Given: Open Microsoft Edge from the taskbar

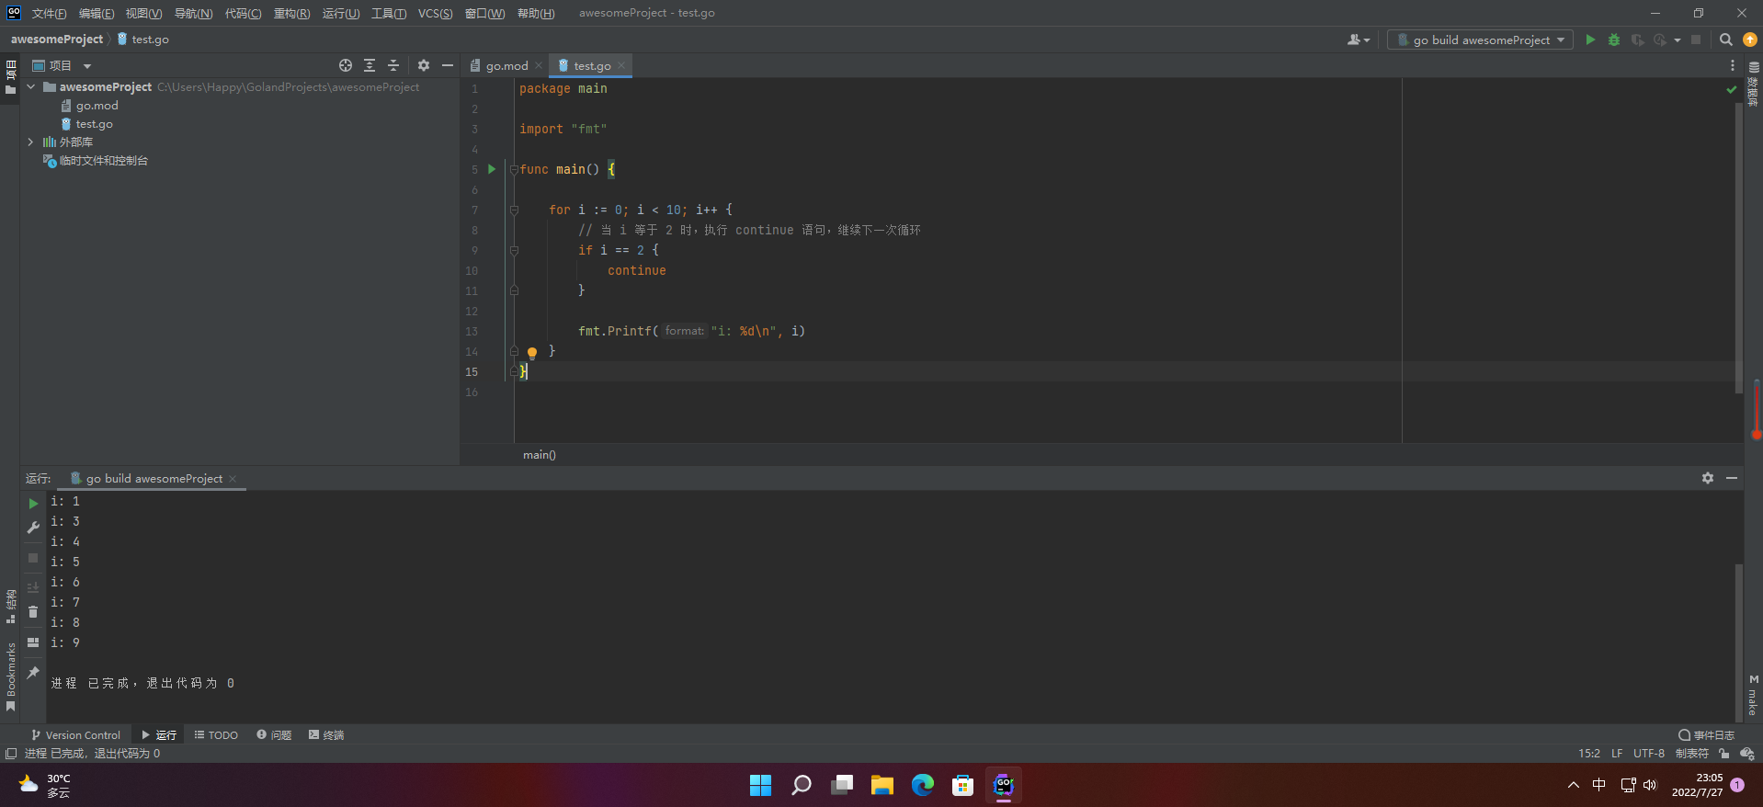Looking at the screenshot, I should (923, 785).
